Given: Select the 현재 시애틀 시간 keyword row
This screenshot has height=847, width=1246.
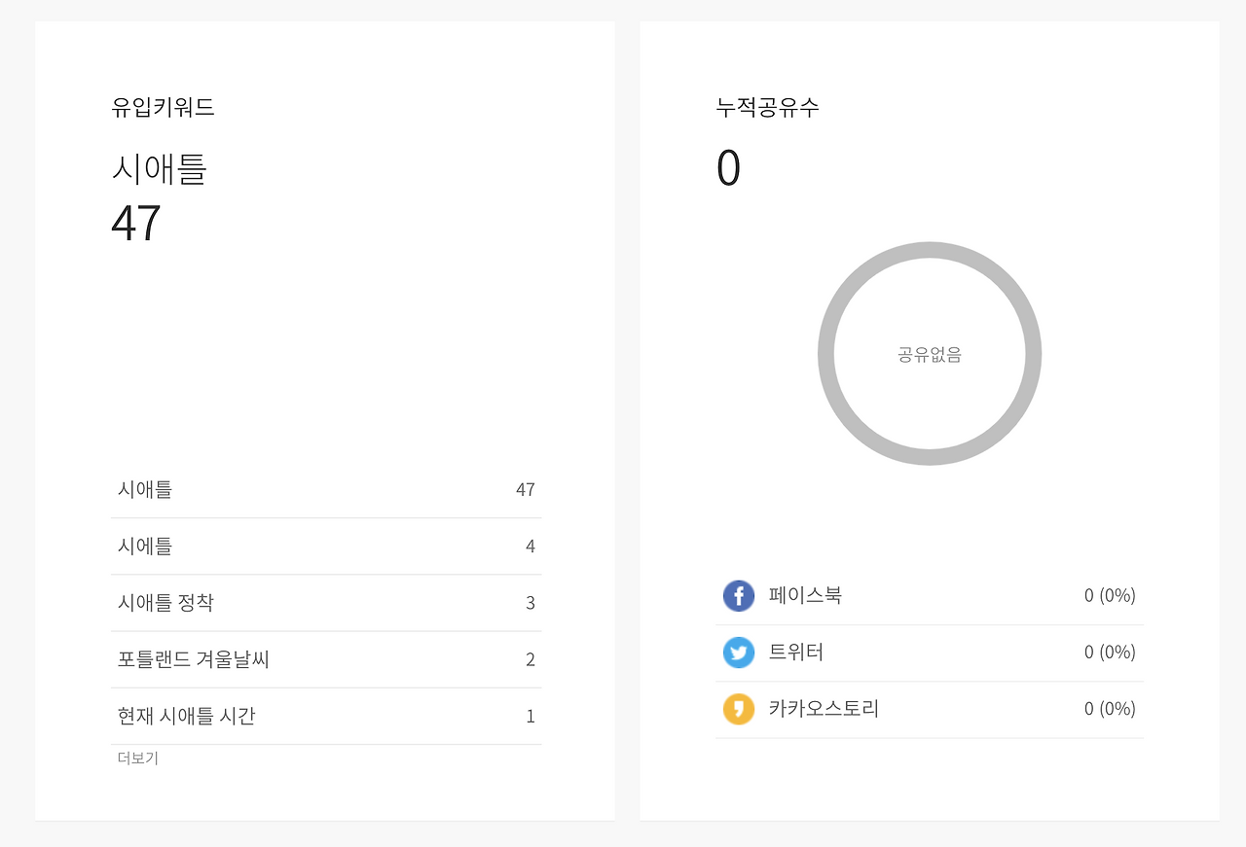Looking at the screenshot, I should 326,717.
